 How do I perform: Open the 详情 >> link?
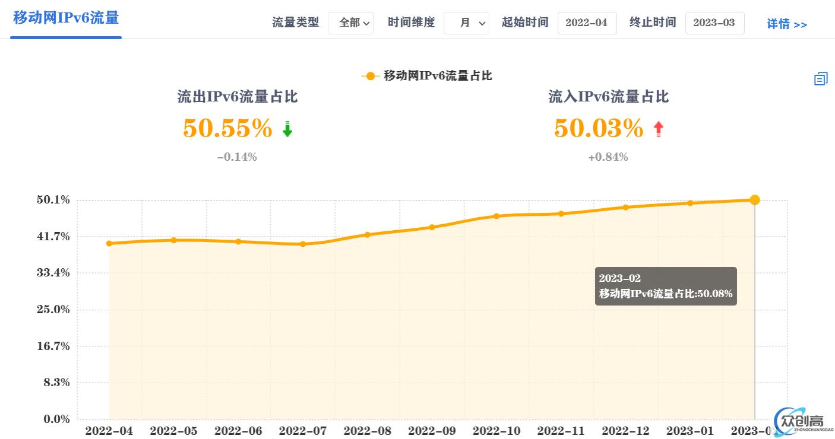[786, 24]
